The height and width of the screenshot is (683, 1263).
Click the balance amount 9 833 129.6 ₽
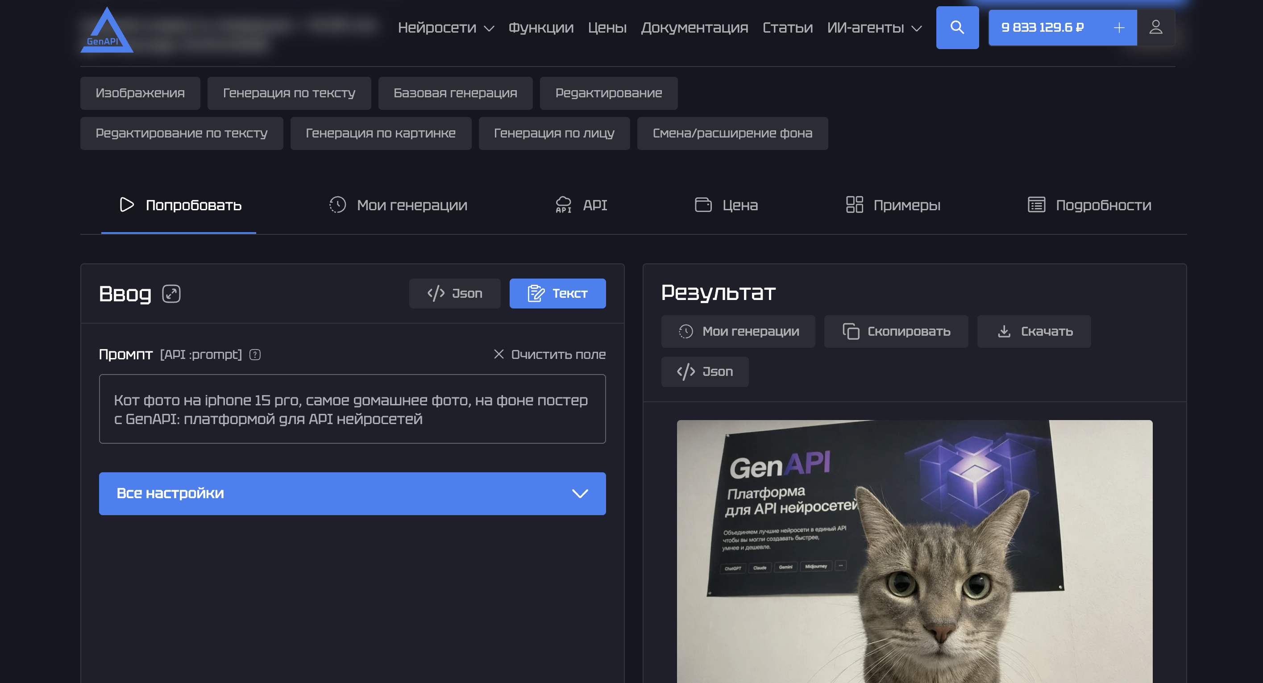pos(1043,28)
